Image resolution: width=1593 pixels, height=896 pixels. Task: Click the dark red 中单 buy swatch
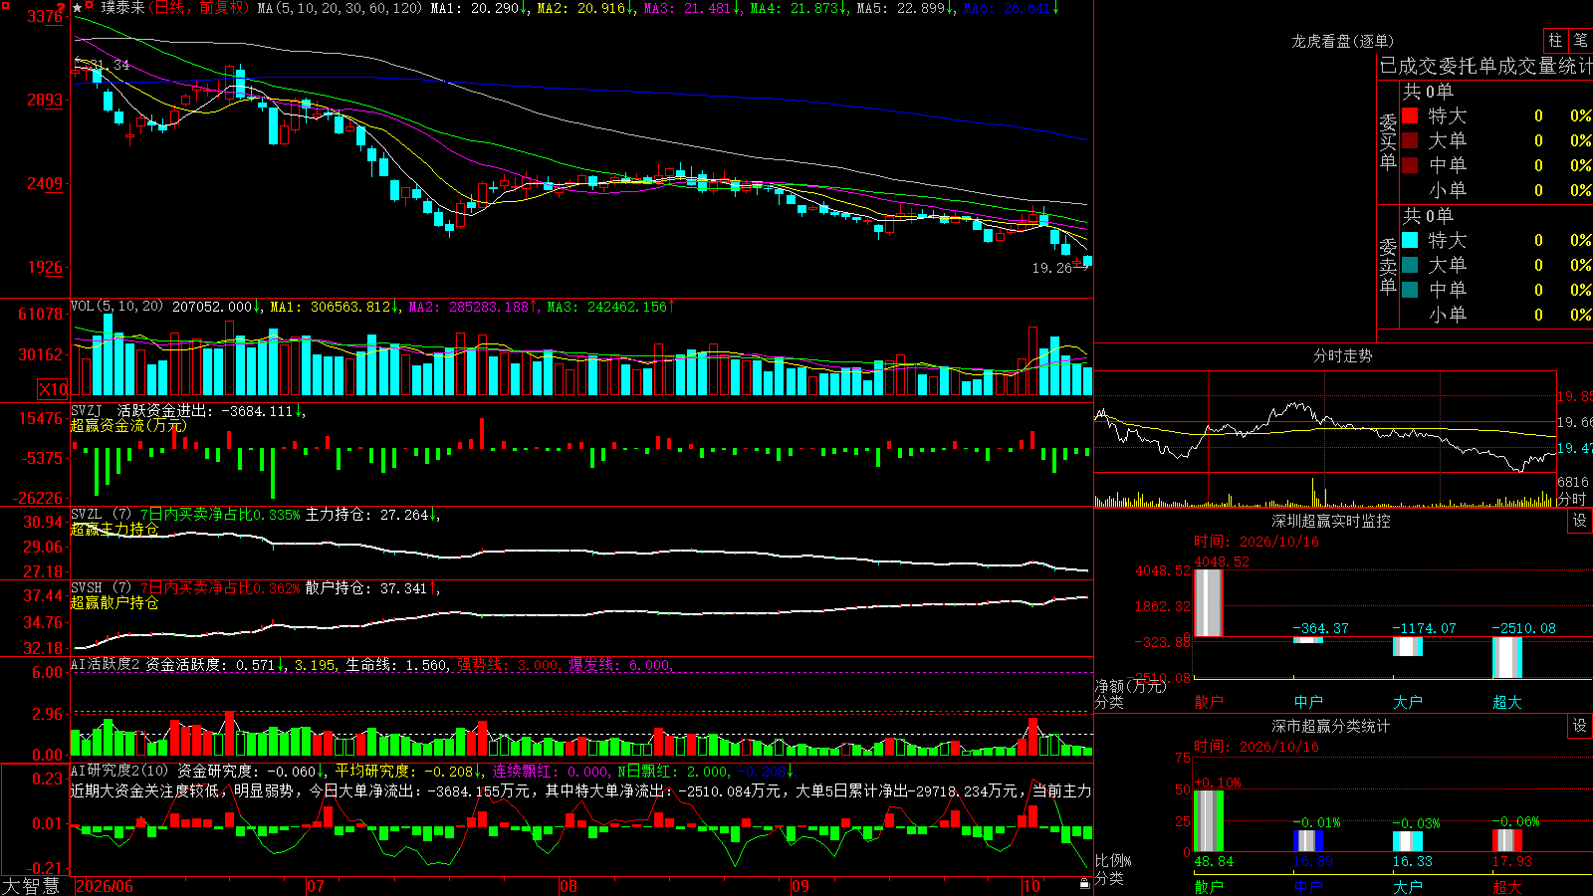click(1410, 165)
